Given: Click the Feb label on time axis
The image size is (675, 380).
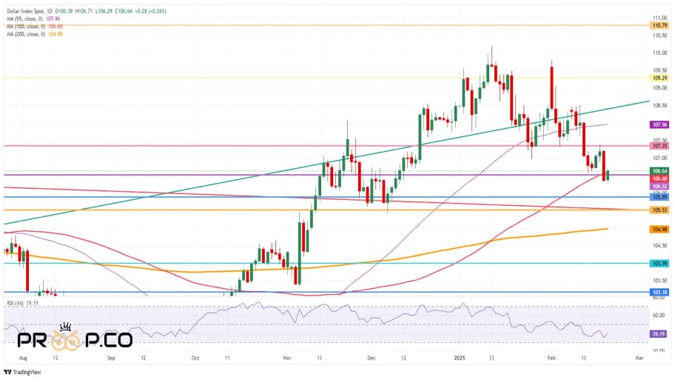Looking at the screenshot, I should (x=551, y=358).
